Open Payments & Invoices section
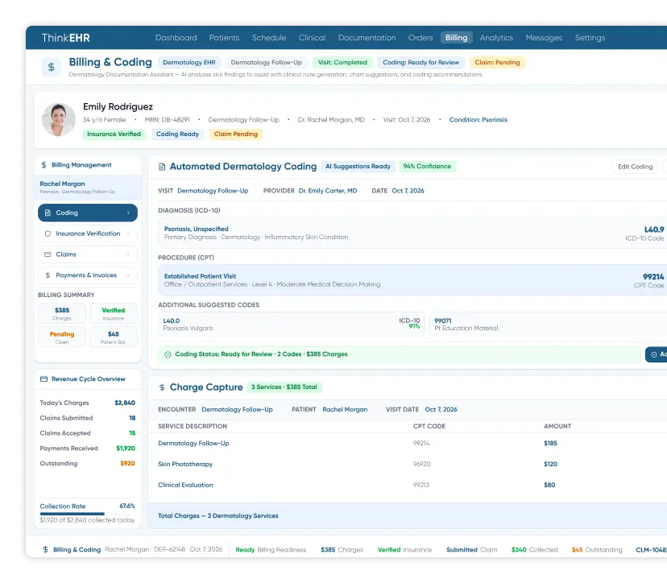The width and height of the screenshot is (667, 583). (x=88, y=275)
